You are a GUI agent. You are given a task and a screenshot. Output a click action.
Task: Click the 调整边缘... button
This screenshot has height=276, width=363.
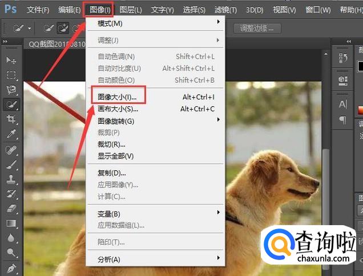point(257,28)
